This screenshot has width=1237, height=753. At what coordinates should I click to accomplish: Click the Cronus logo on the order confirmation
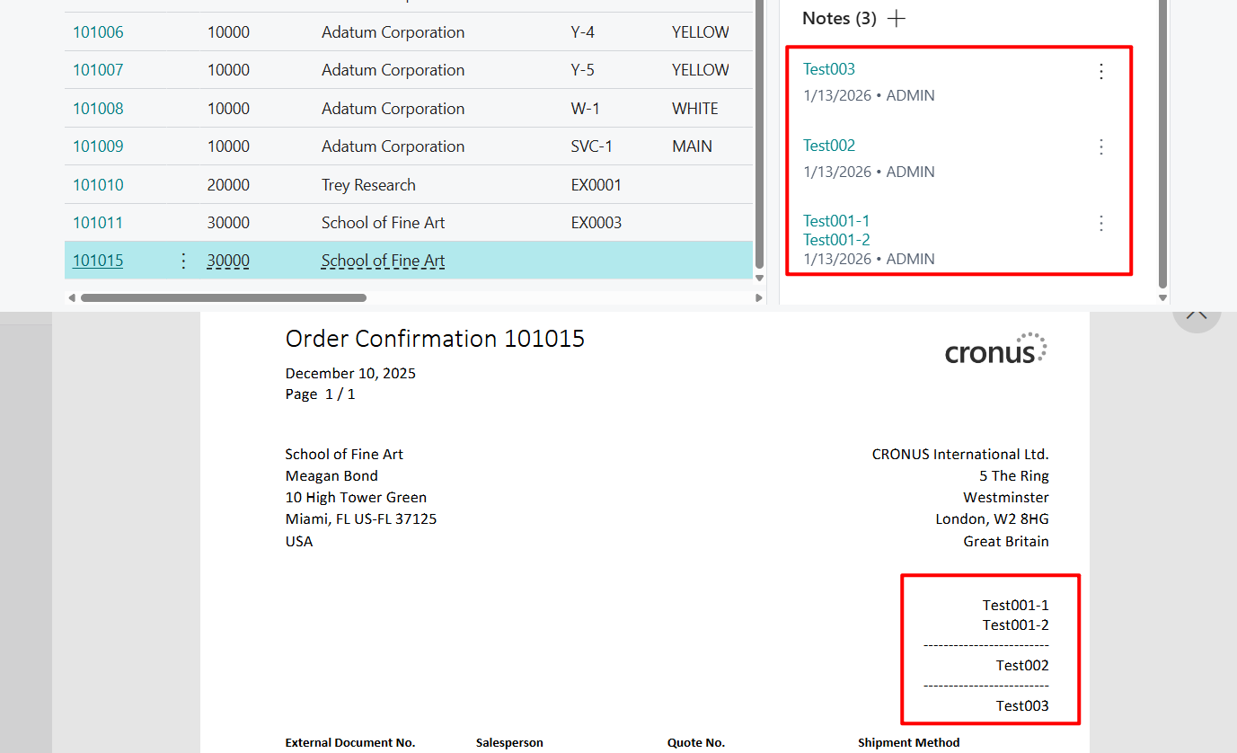click(995, 349)
